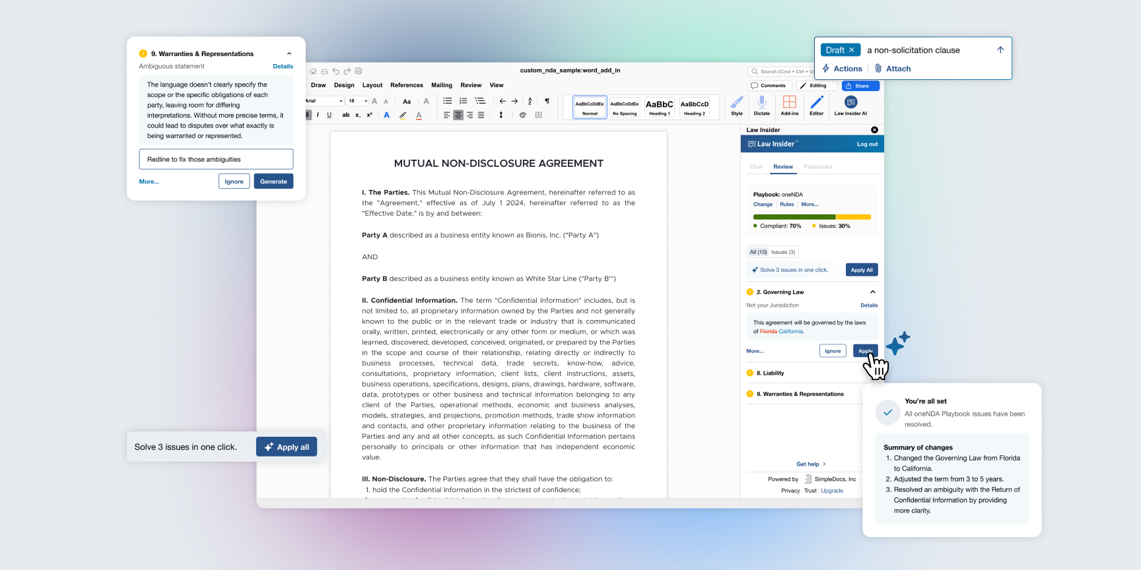The height and width of the screenshot is (570, 1141).
Task: Align text right
Action: (469, 115)
